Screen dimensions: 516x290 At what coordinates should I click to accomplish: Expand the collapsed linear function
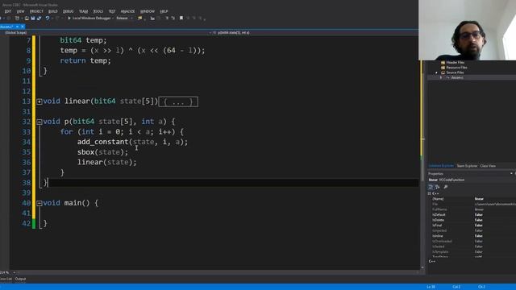pos(40,101)
